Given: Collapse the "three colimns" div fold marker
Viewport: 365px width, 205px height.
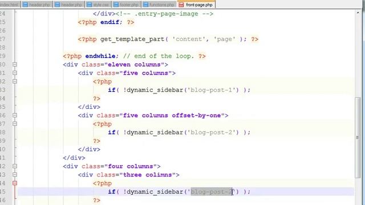Looking at the screenshot, I should [x=15, y=175].
